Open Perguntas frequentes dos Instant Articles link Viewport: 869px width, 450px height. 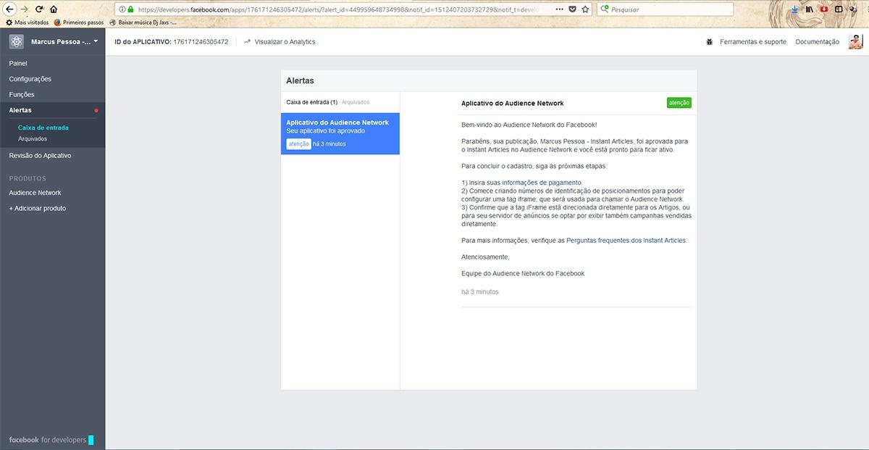coord(626,241)
